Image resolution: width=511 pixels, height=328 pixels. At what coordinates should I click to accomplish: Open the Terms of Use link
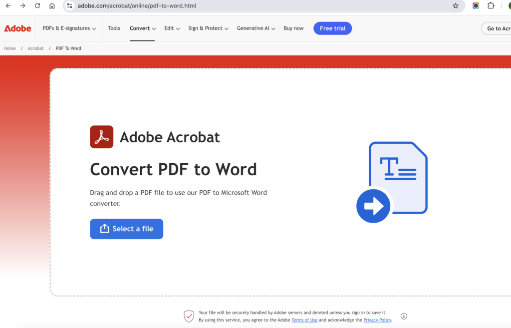304,320
